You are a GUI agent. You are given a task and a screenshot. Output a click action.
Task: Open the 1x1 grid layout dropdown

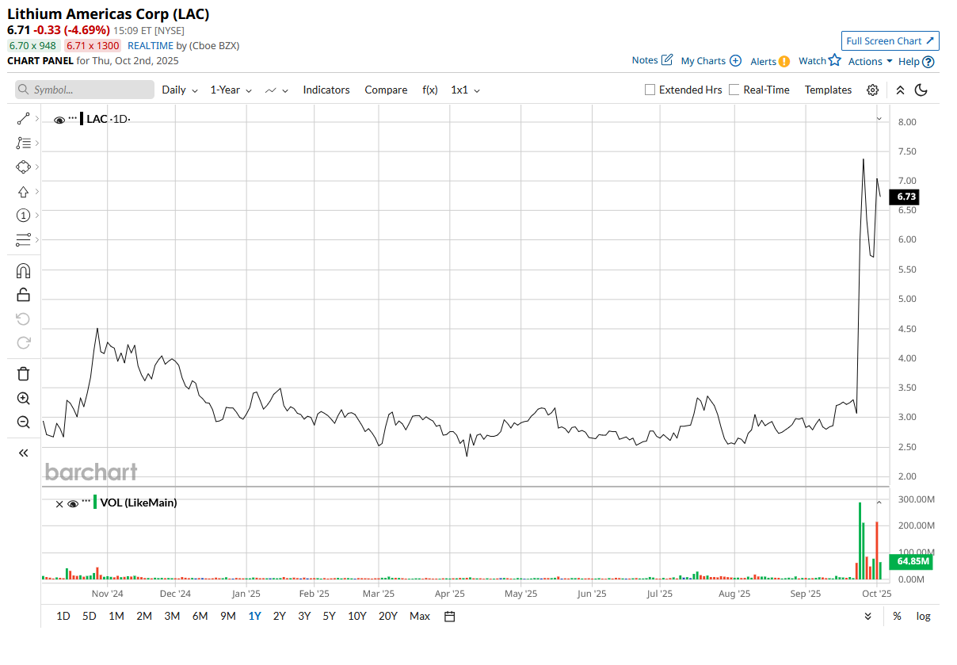pos(465,90)
